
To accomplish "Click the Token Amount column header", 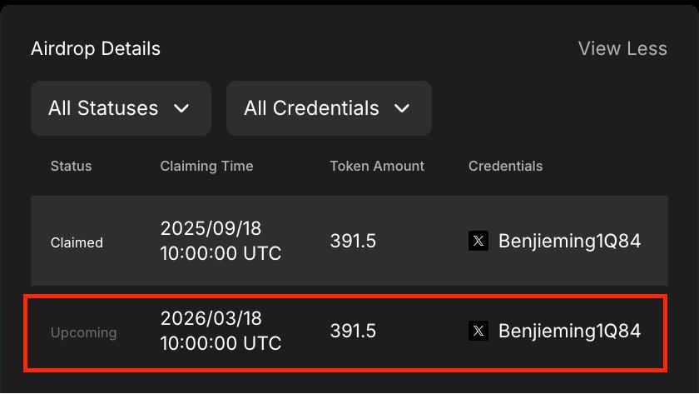I will (377, 166).
